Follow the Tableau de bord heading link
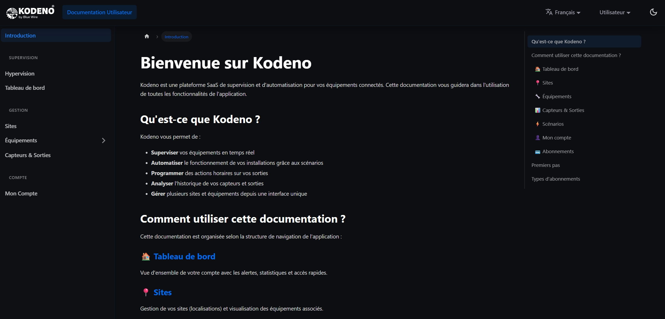This screenshot has height=319, width=665. tap(184, 257)
